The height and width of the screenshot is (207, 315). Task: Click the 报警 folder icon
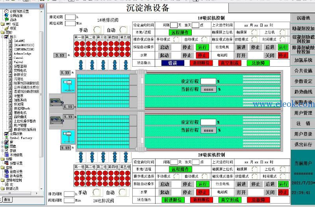[2, 159]
